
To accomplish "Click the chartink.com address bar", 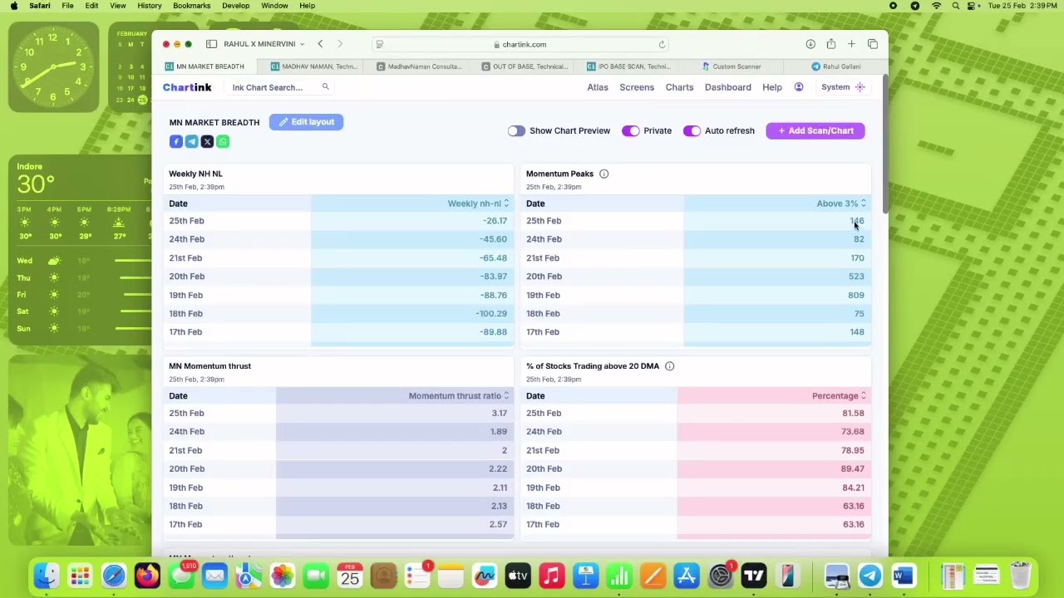I will click(x=520, y=45).
